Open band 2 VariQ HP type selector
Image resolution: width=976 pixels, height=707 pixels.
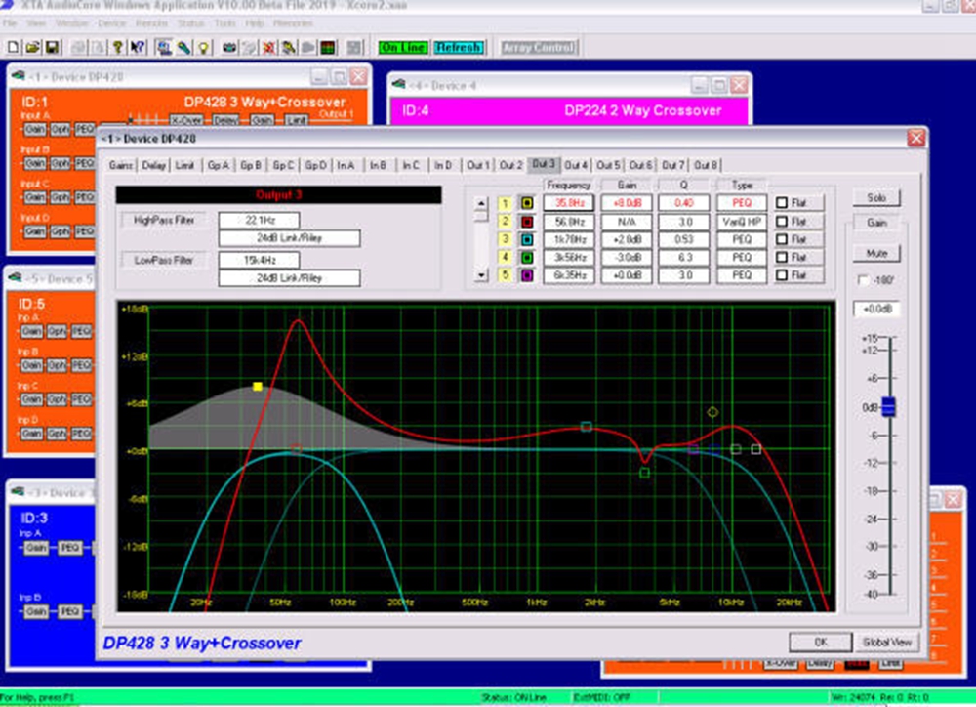[742, 221]
